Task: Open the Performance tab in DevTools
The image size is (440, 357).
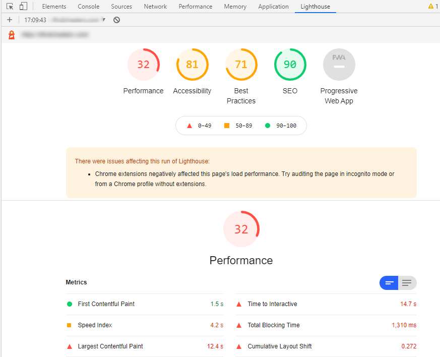Action: 196,7
